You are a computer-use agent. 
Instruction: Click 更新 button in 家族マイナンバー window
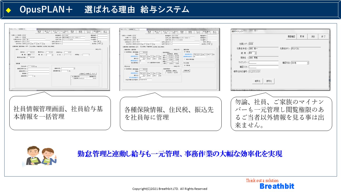(x=302, y=37)
